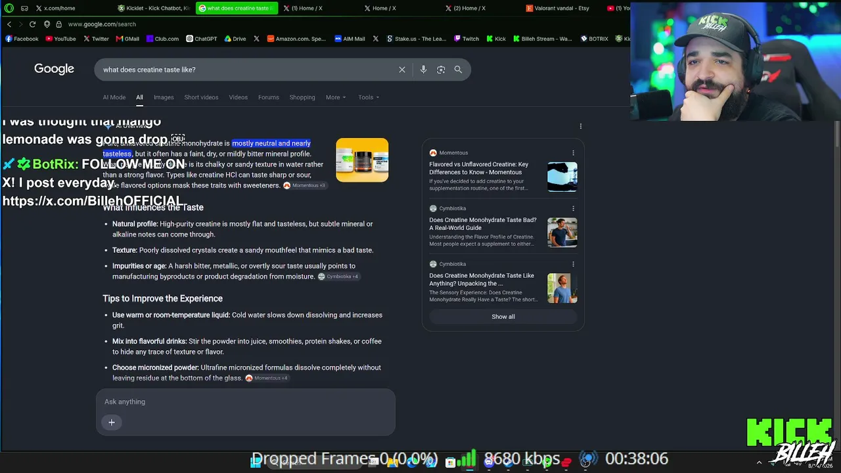Reload the page with the refresh icon
The width and height of the screenshot is (841, 473).
(x=32, y=24)
